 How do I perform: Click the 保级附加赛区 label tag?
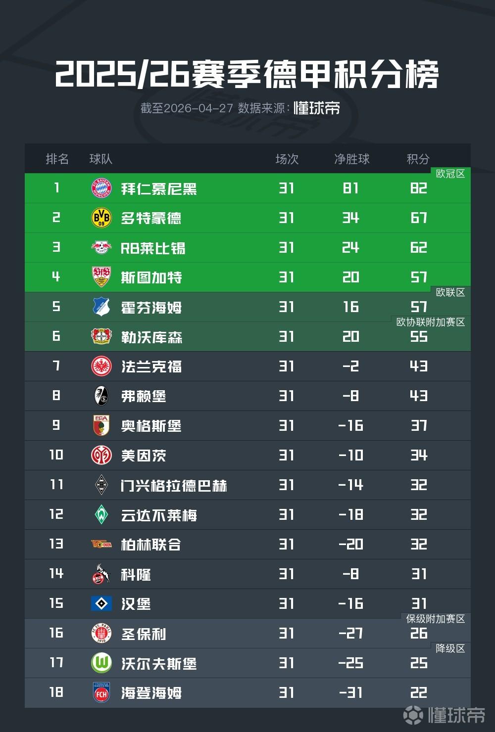[x=436, y=619]
